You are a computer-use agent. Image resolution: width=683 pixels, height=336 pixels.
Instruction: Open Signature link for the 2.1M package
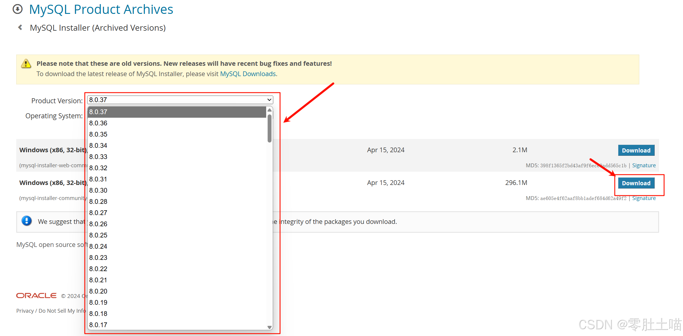[644, 165]
